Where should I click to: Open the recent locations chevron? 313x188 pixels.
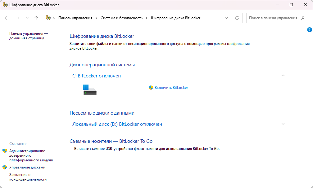(27, 18)
